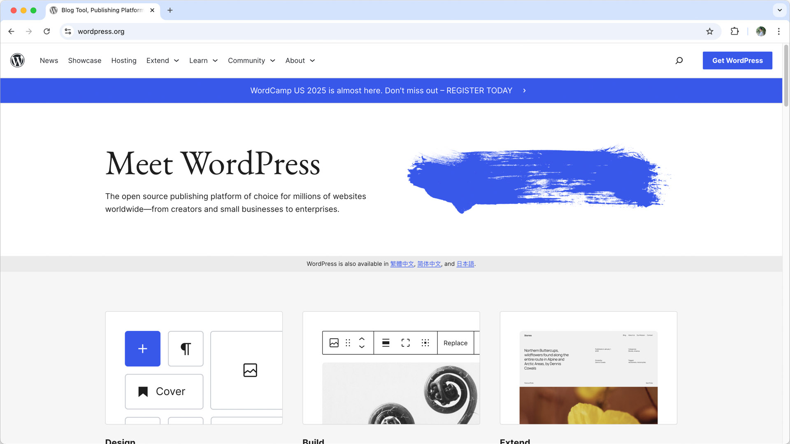Viewport: 790px width, 444px height.
Task: Open the browser extensions puzzle icon
Action: click(734, 31)
